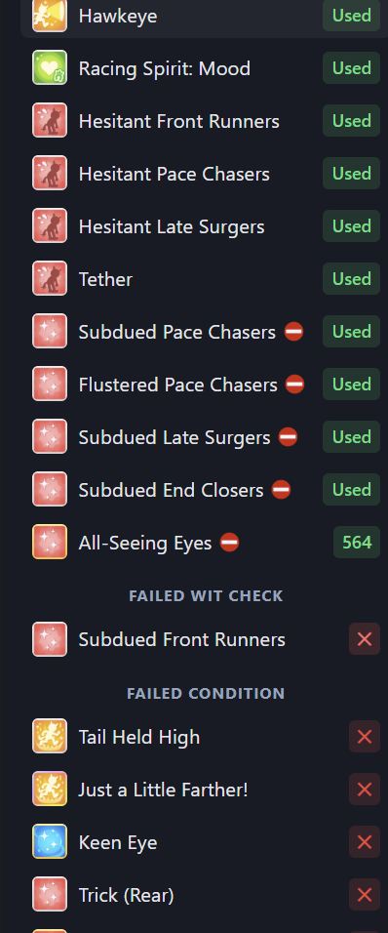The height and width of the screenshot is (933, 388).
Task: Click the red X next to Trick (Rear)
Action: point(365,894)
